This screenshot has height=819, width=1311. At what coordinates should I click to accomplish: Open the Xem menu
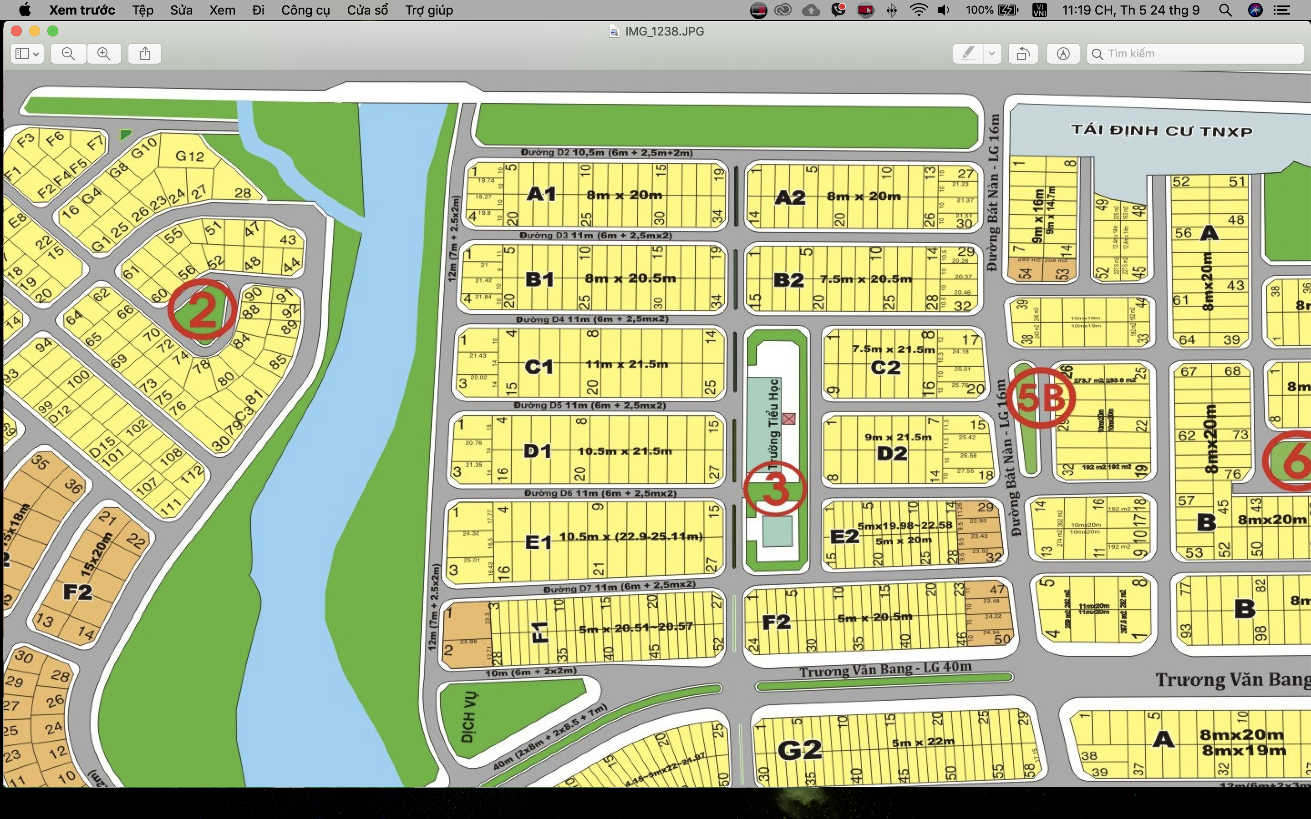pos(222,10)
